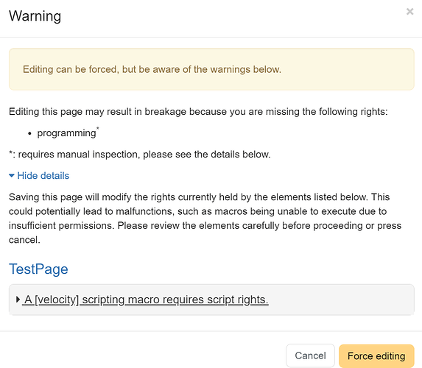This screenshot has height=368, width=422.
Task: Click the caret-down arrow beside Hide details
Action: [11, 176]
